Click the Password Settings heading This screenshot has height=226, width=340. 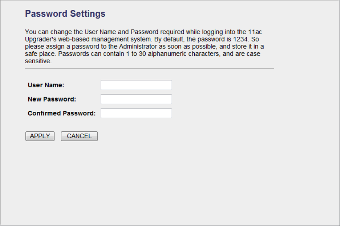[x=65, y=14]
